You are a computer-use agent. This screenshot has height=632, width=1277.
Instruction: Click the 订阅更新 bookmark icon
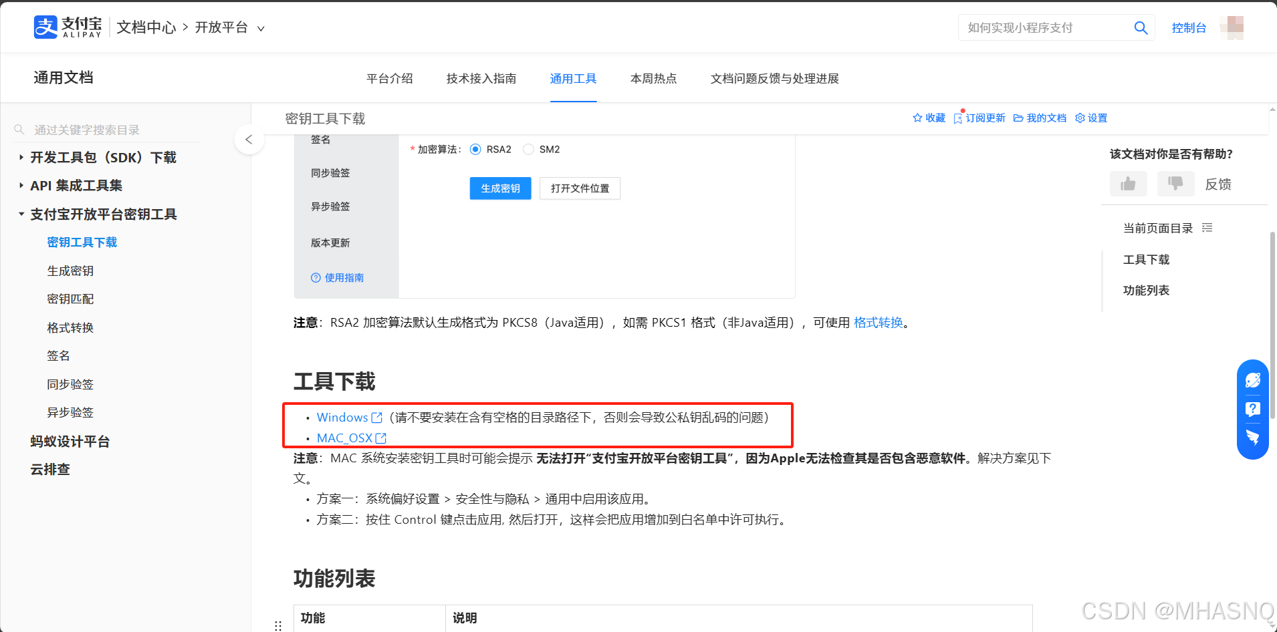958,118
